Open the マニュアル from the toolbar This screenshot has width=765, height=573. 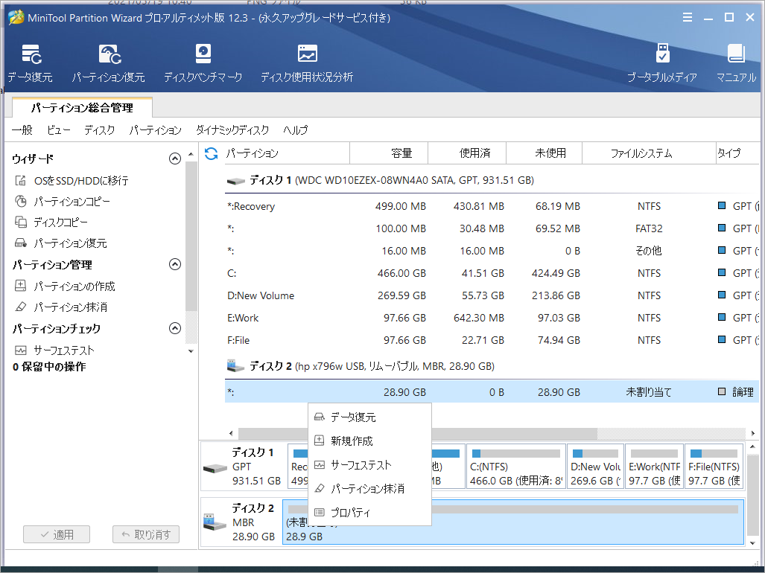(735, 62)
